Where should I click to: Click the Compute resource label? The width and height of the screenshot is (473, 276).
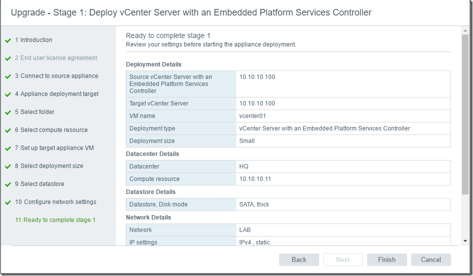[154, 179]
